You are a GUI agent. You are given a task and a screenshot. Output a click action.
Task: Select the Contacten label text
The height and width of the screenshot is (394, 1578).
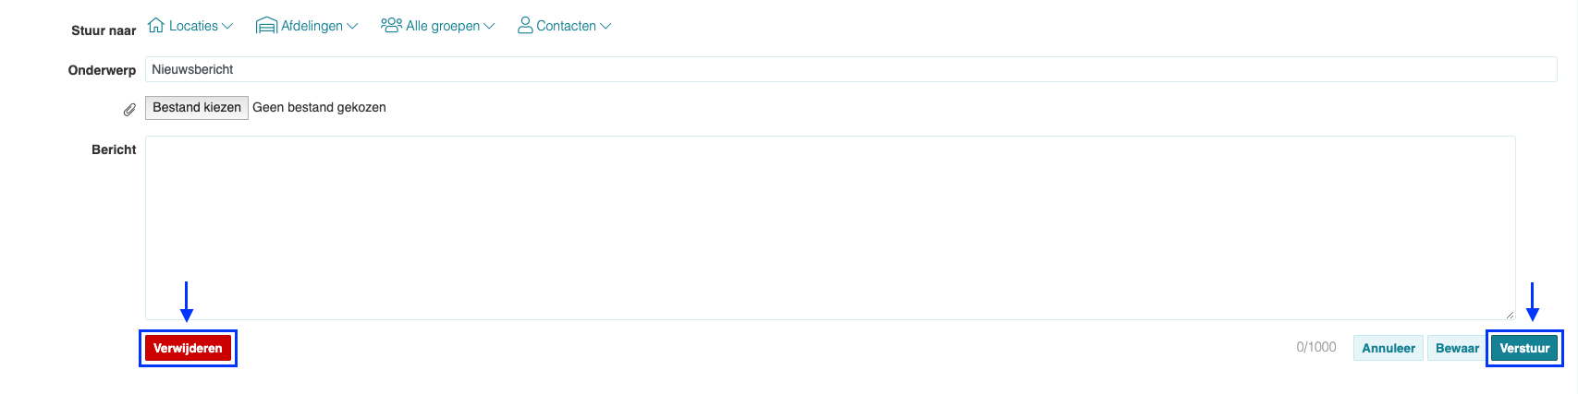566,26
